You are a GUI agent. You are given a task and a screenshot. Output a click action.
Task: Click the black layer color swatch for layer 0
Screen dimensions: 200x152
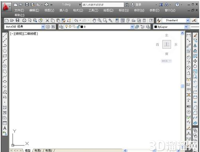coord(82,27)
